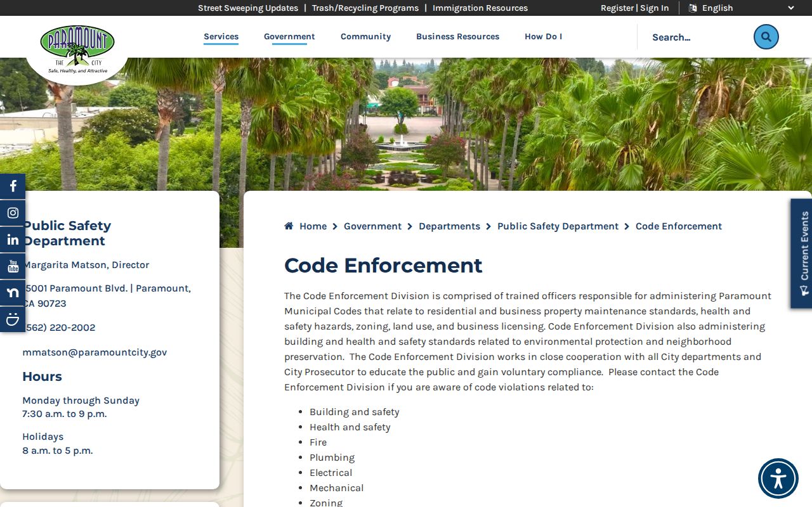This screenshot has height=507, width=812.
Task: Click the home icon in breadcrumb
Action: tap(289, 226)
